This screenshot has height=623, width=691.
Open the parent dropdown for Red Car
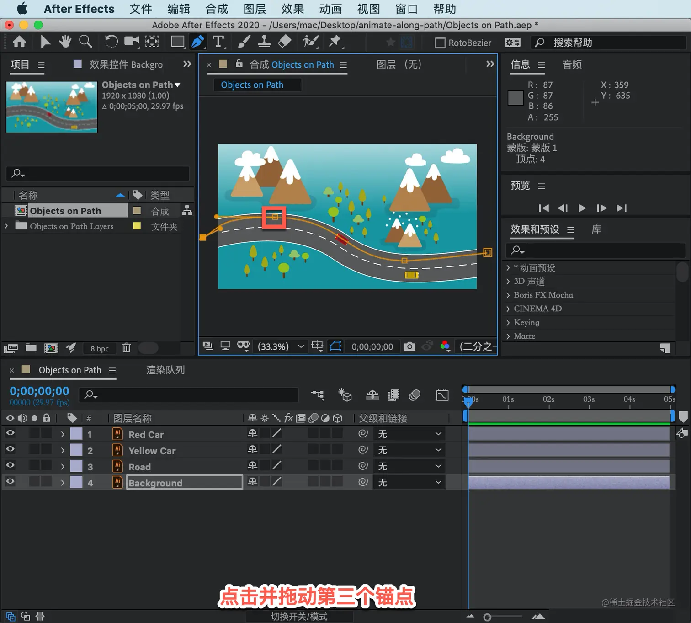point(409,434)
